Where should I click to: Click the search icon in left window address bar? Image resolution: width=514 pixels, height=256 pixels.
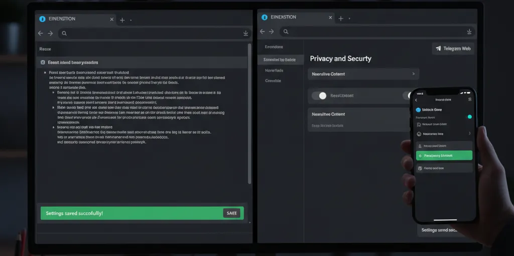pos(64,34)
